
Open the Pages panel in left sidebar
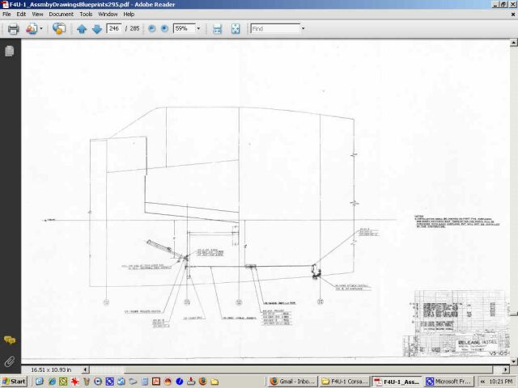coord(10,51)
